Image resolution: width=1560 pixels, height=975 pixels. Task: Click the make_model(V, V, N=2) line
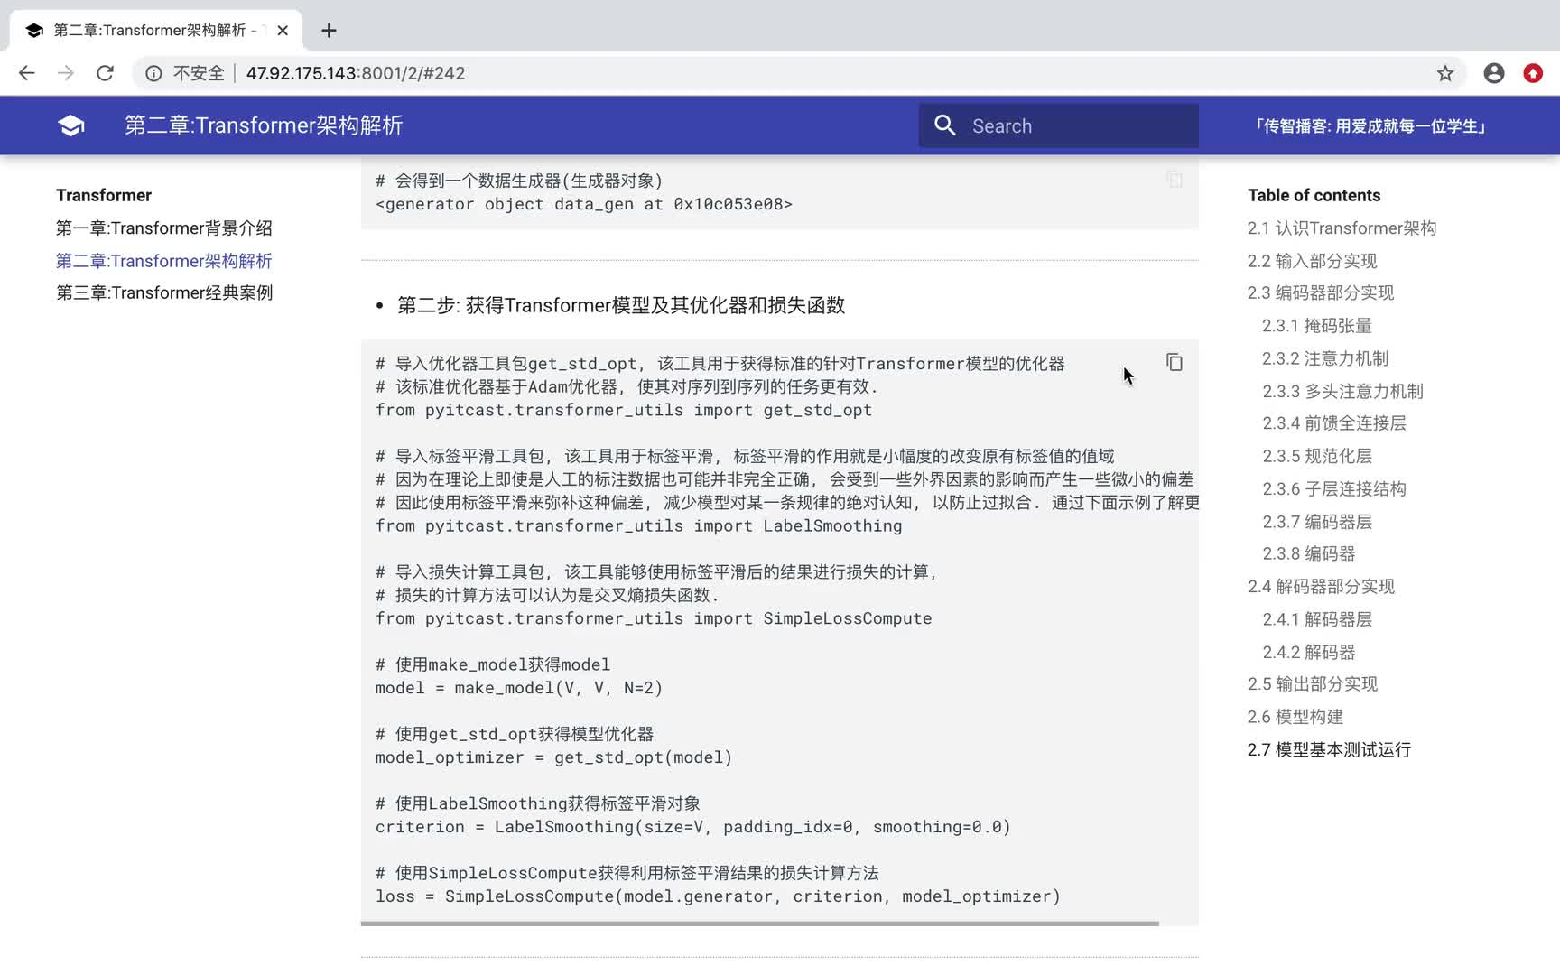519,688
